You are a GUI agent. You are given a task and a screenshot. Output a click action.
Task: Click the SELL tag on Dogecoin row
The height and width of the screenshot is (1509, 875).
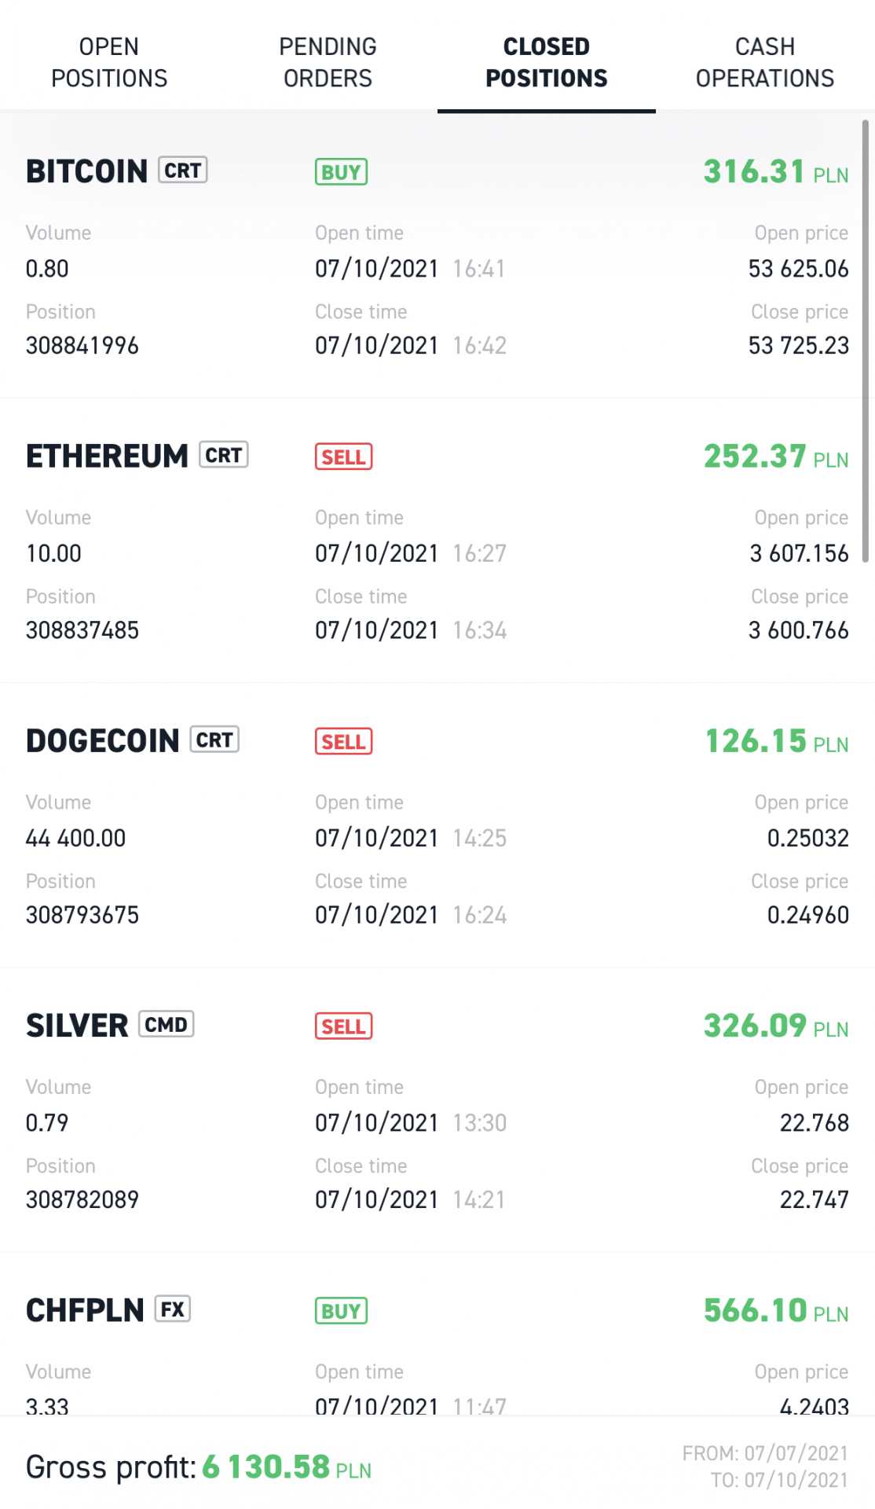tap(343, 741)
